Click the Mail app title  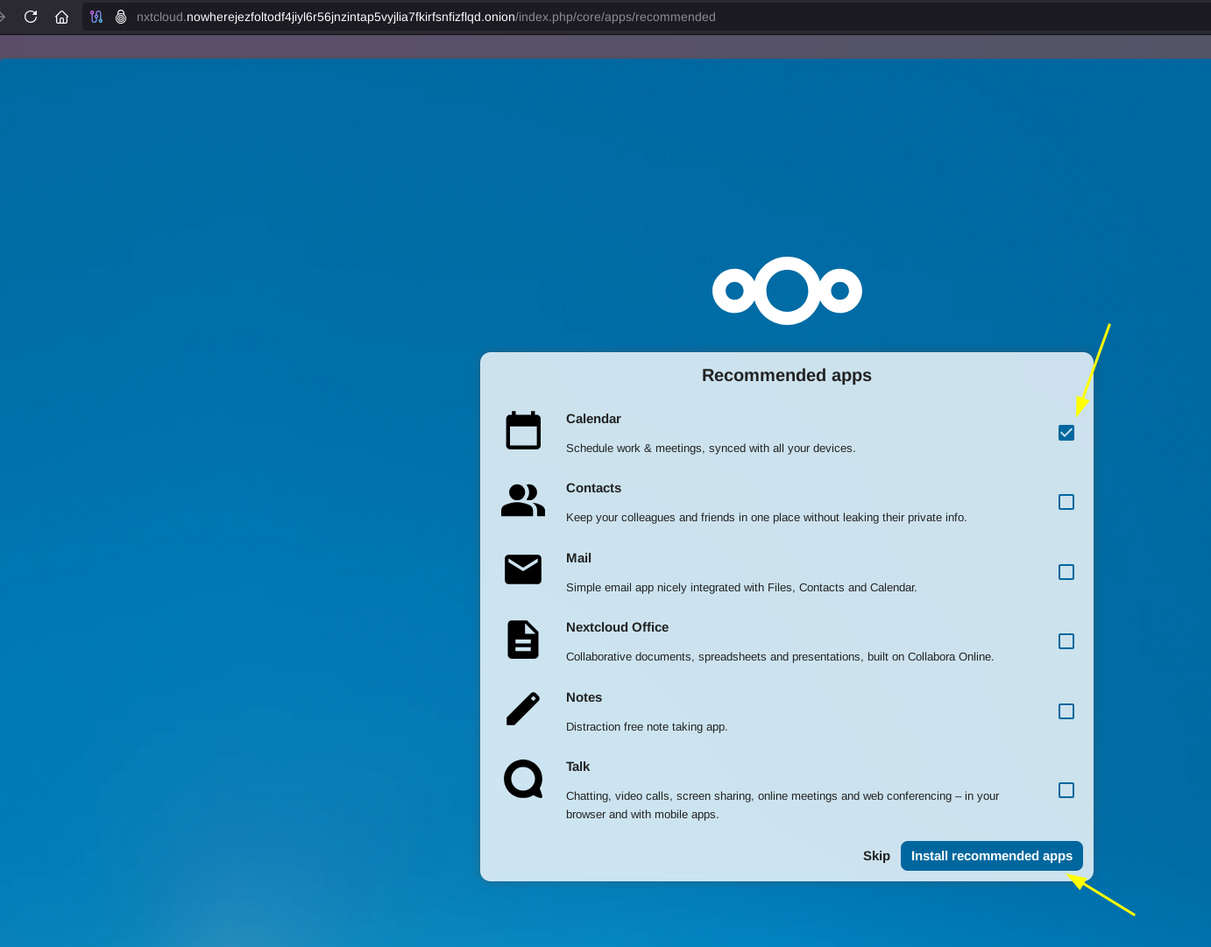pyautogui.click(x=578, y=558)
